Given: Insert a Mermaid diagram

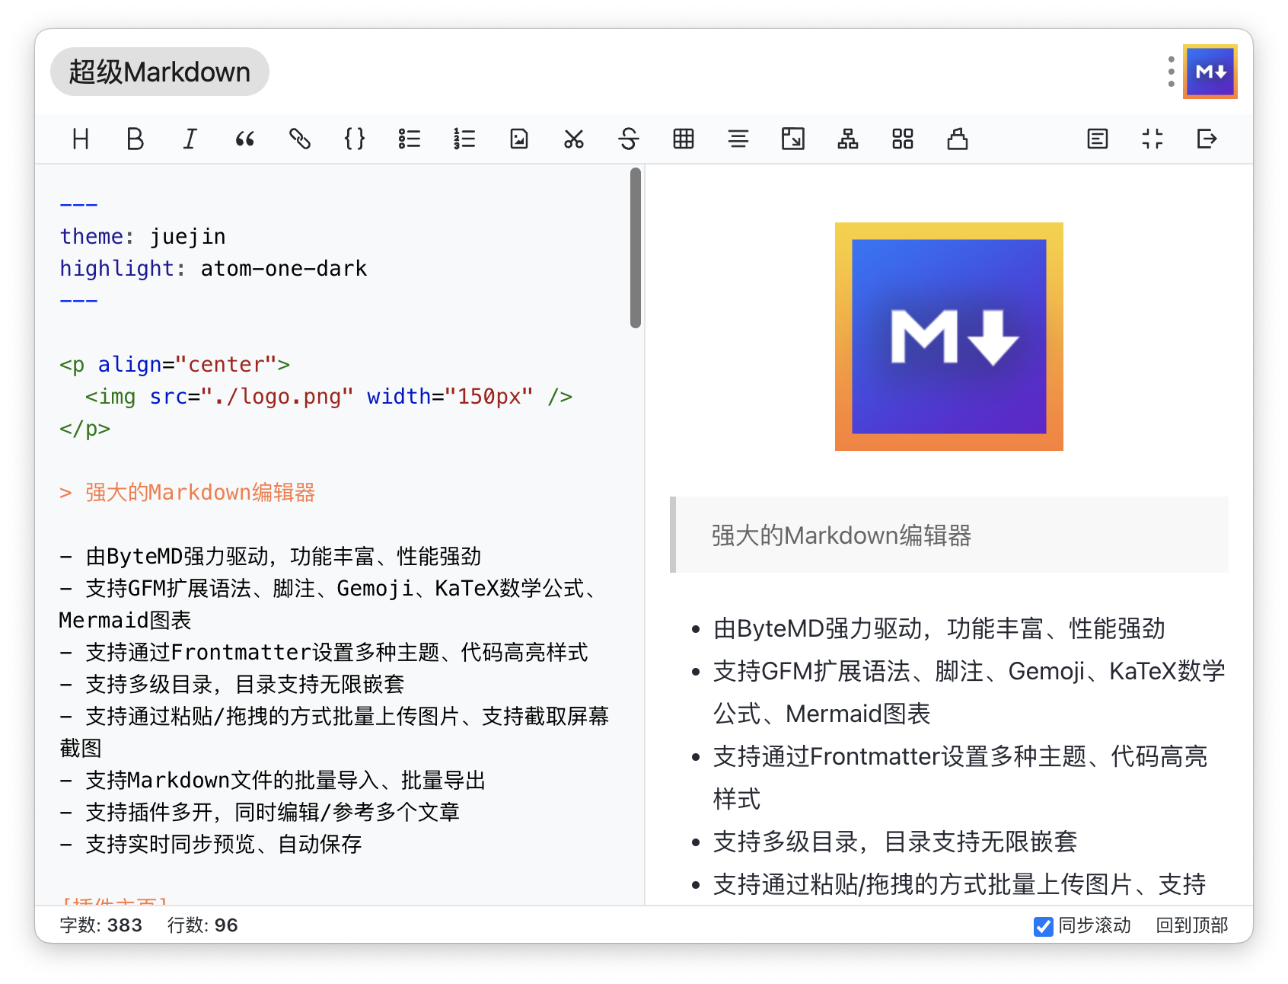Looking at the screenshot, I should click(x=848, y=139).
